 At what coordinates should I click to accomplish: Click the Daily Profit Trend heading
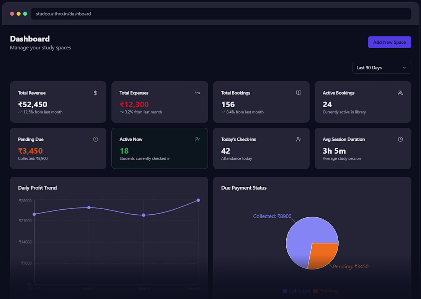[38, 188]
